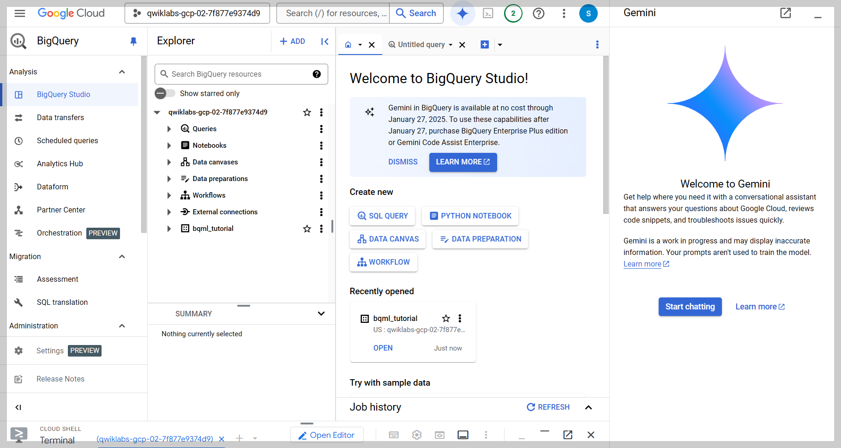Open Gemini AI assistant sparkle icon
Image resolution: width=841 pixels, height=448 pixels.
[x=463, y=13]
